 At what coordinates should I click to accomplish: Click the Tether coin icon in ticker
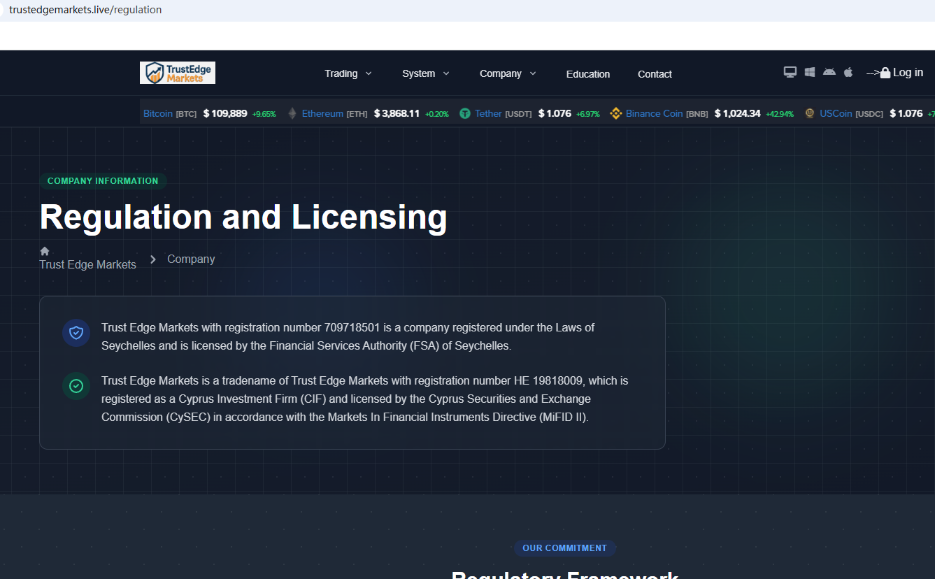[x=465, y=113]
